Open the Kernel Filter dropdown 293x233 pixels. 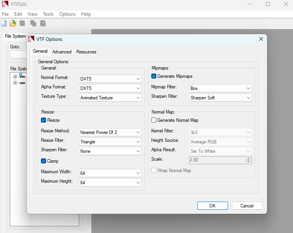[220, 132]
